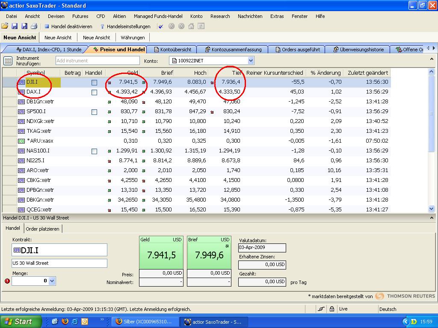Switch to the Überweisungshistorie tab
This screenshot has width=438, height=328.
click(x=359, y=50)
